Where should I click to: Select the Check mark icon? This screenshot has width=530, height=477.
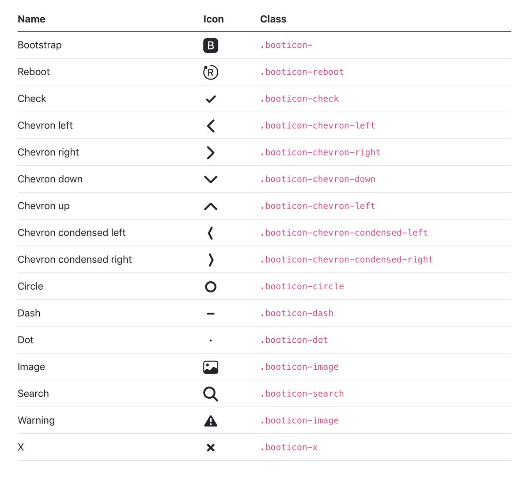point(211,98)
